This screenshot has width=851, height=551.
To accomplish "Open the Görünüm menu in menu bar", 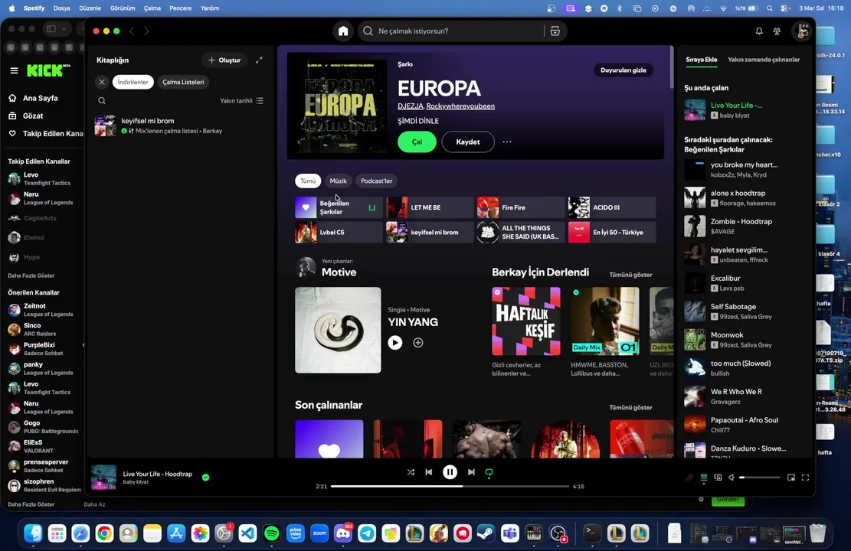I will pos(123,8).
